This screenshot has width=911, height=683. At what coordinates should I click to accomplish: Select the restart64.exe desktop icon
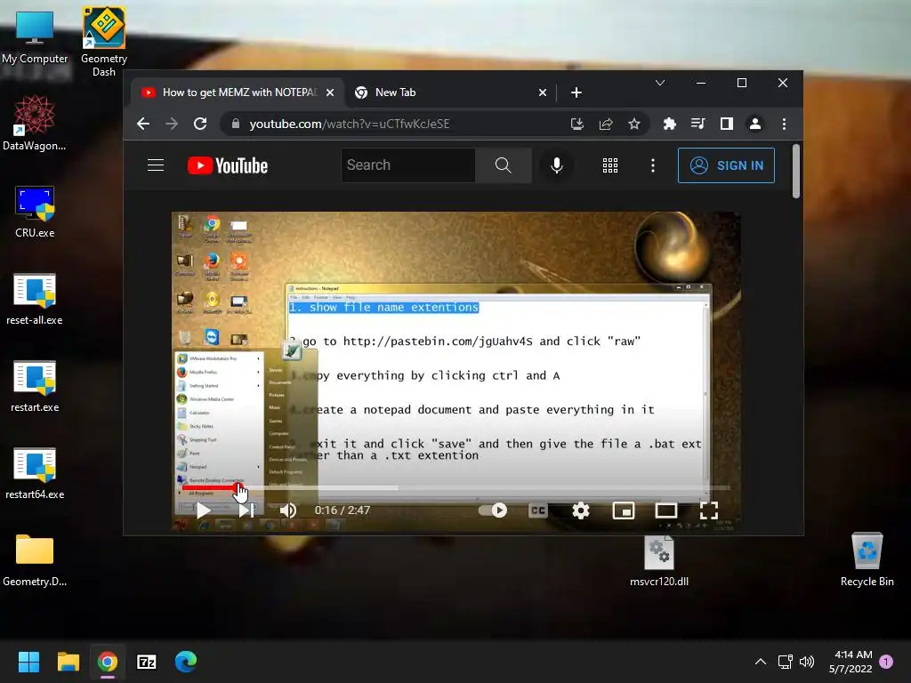(35, 473)
